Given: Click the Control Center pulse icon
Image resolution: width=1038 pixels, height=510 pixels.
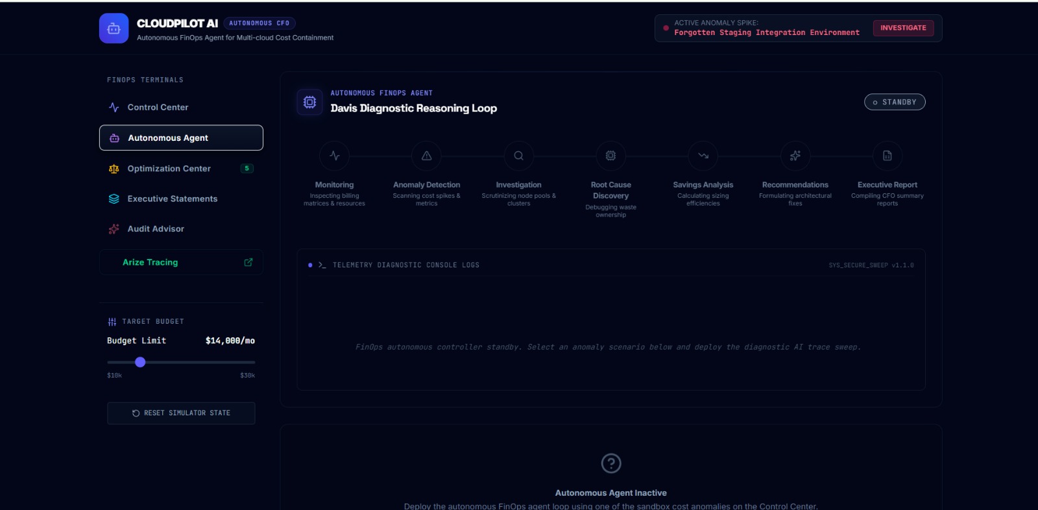Looking at the screenshot, I should [114, 108].
